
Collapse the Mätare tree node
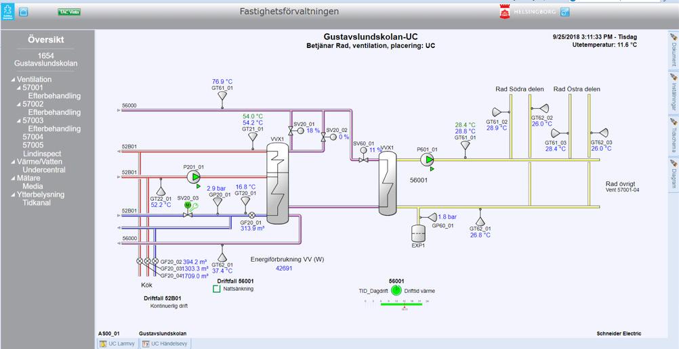[x=14, y=179]
